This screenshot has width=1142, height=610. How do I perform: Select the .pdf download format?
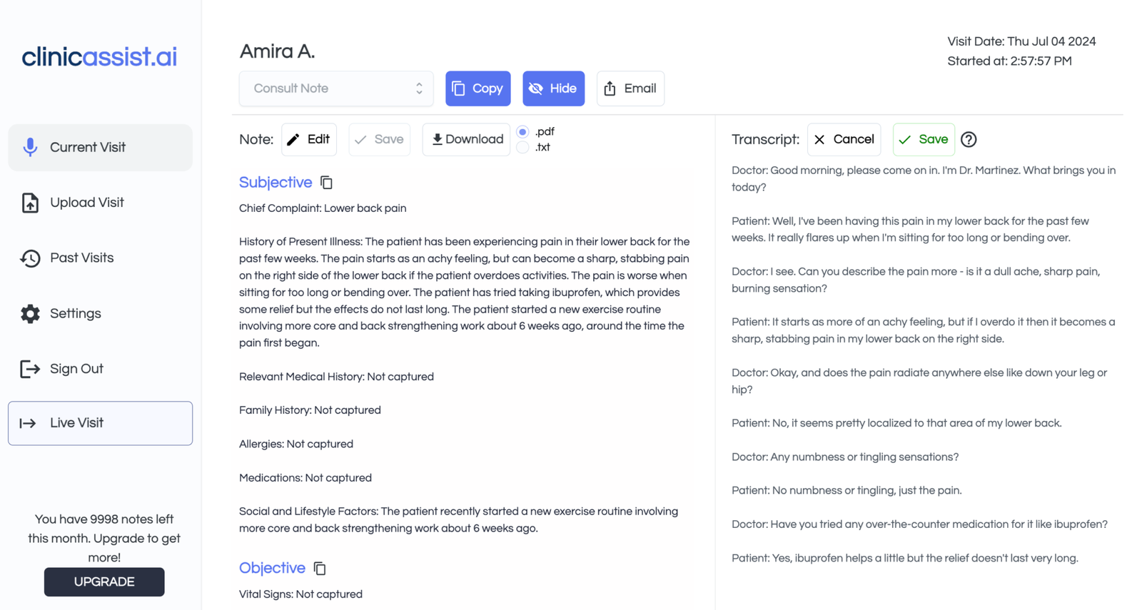522,131
